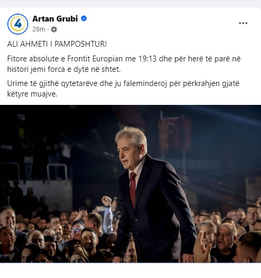Click the red tie of the man in photo
Viewport: 261px width, 278px height.
click(133, 189)
